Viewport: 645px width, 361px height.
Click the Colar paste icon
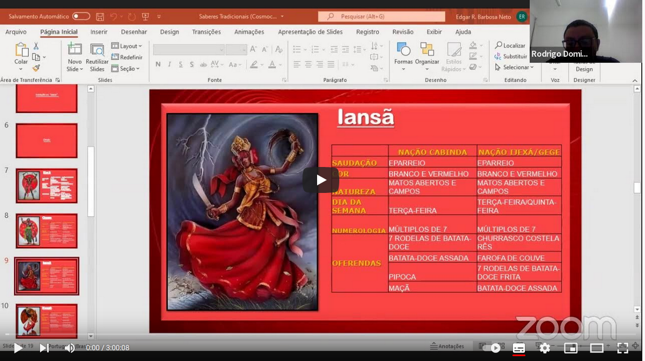click(x=21, y=50)
